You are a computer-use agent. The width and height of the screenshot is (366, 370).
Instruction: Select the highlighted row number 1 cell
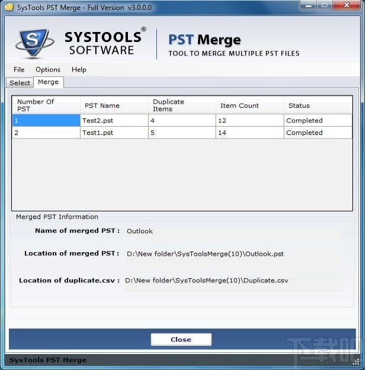(46, 121)
